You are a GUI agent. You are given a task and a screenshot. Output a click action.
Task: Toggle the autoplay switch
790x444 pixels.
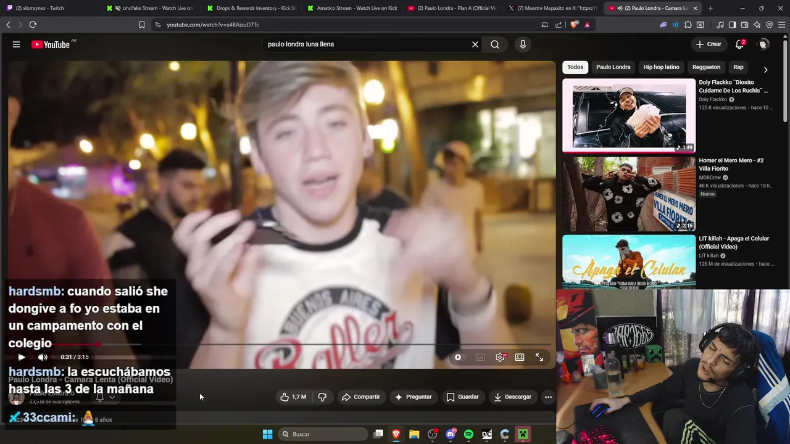(x=458, y=357)
